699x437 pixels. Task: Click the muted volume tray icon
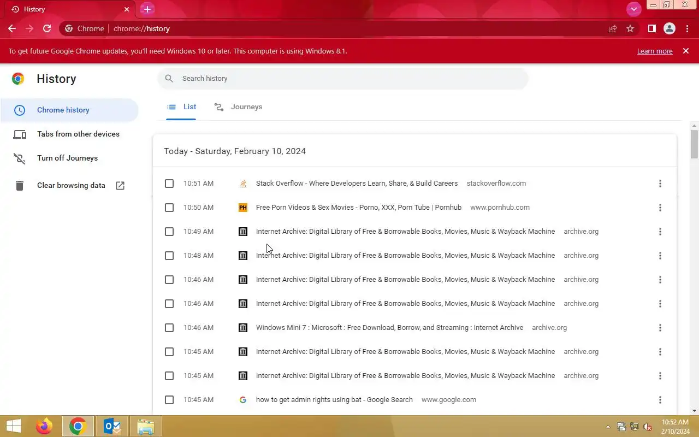pos(648,427)
